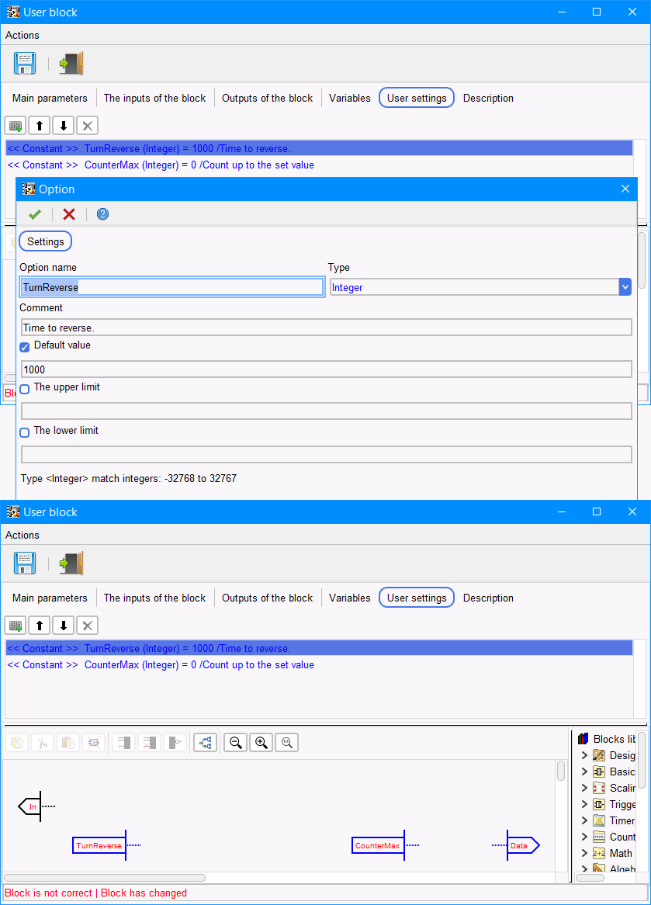The height and width of the screenshot is (905, 651).
Task: Click the structure tree icon in diagram toolbar
Action: (x=206, y=743)
